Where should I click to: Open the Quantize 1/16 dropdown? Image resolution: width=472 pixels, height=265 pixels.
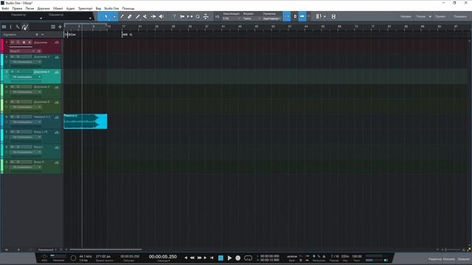tap(232, 18)
